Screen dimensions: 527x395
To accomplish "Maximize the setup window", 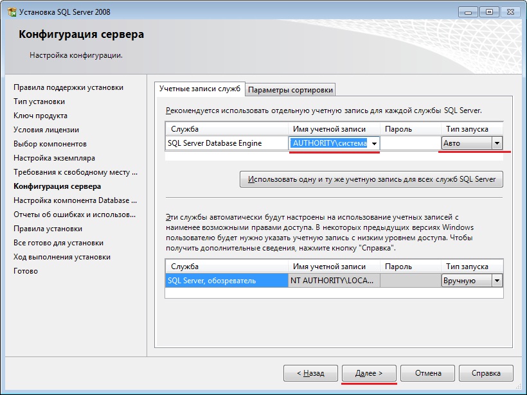I will [x=489, y=12].
